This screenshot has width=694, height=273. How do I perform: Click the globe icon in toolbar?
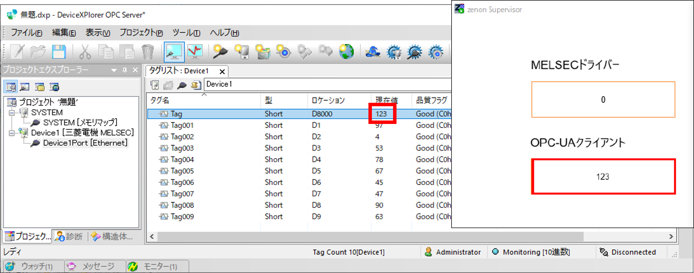pyautogui.click(x=346, y=52)
